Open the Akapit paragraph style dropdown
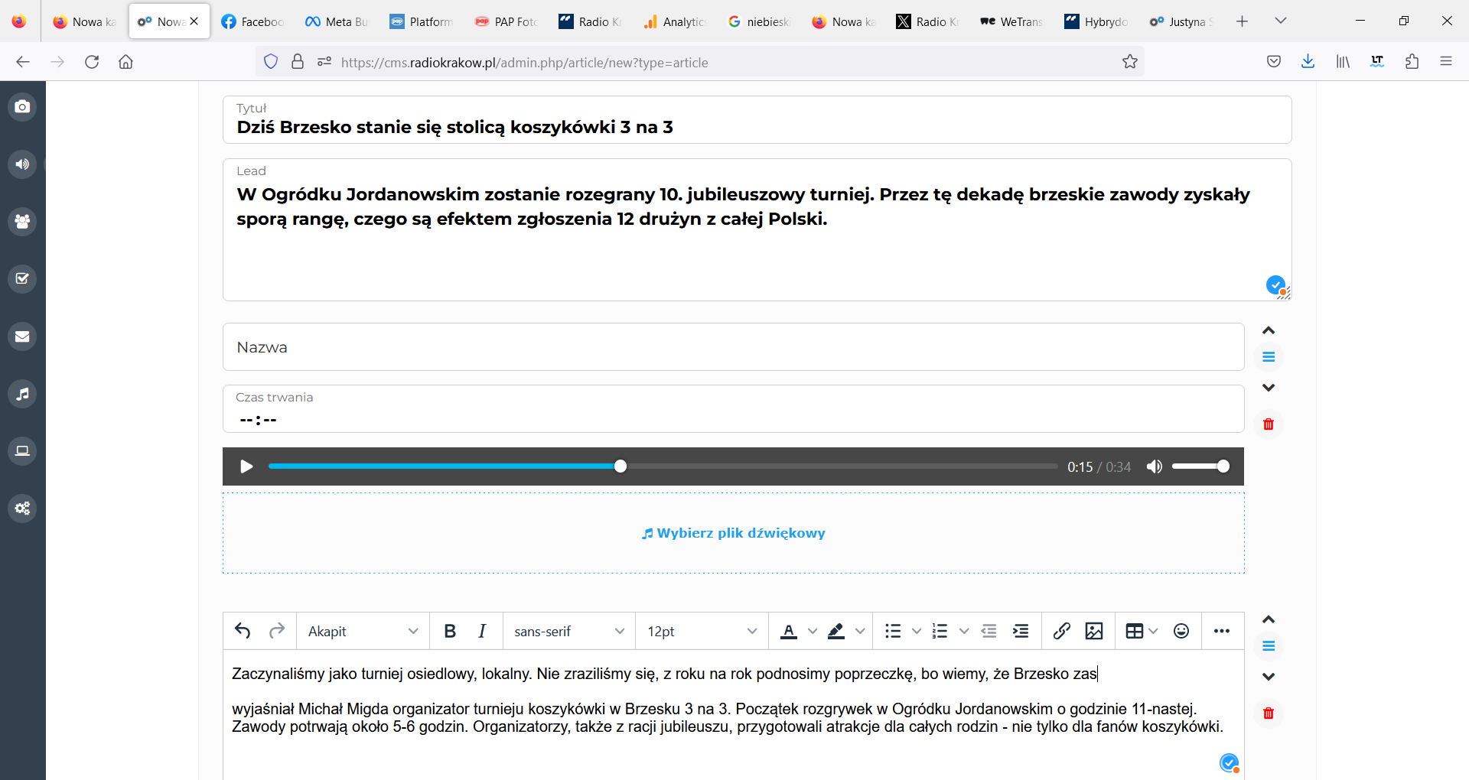 (x=363, y=631)
